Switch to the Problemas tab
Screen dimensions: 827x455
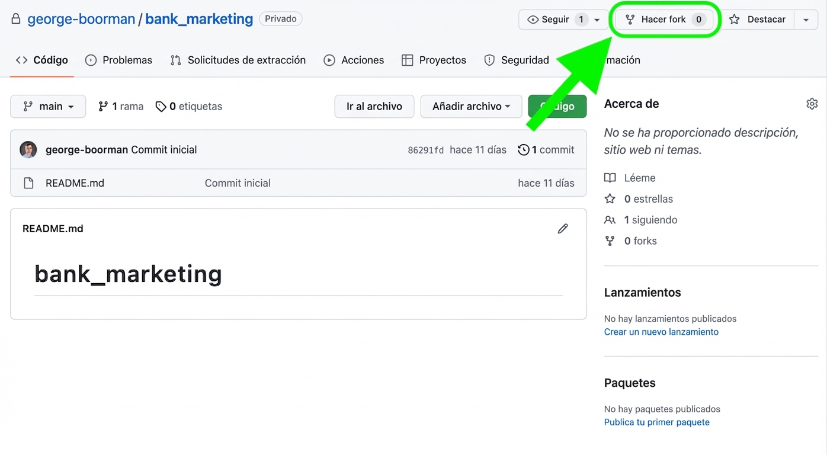118,60
